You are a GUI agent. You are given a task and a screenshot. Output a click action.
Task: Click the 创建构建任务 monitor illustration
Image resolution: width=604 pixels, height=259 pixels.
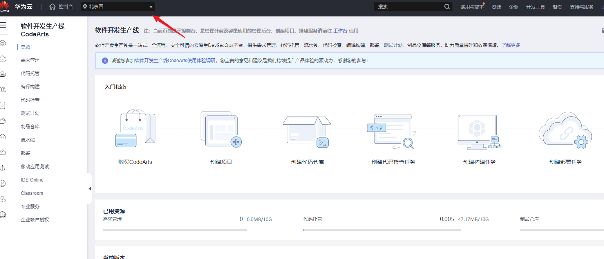click(479, 132)
